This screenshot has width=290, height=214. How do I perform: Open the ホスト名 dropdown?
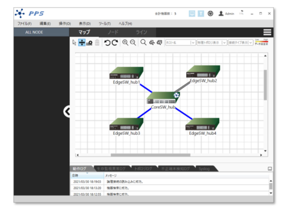(x=180, y=43)
